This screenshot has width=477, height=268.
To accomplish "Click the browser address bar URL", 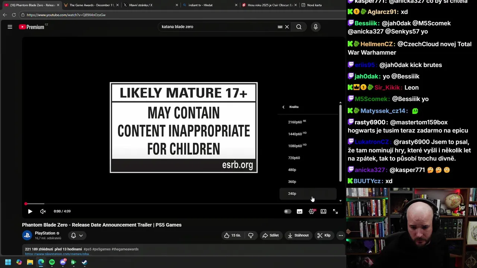I will click(66, 15).
